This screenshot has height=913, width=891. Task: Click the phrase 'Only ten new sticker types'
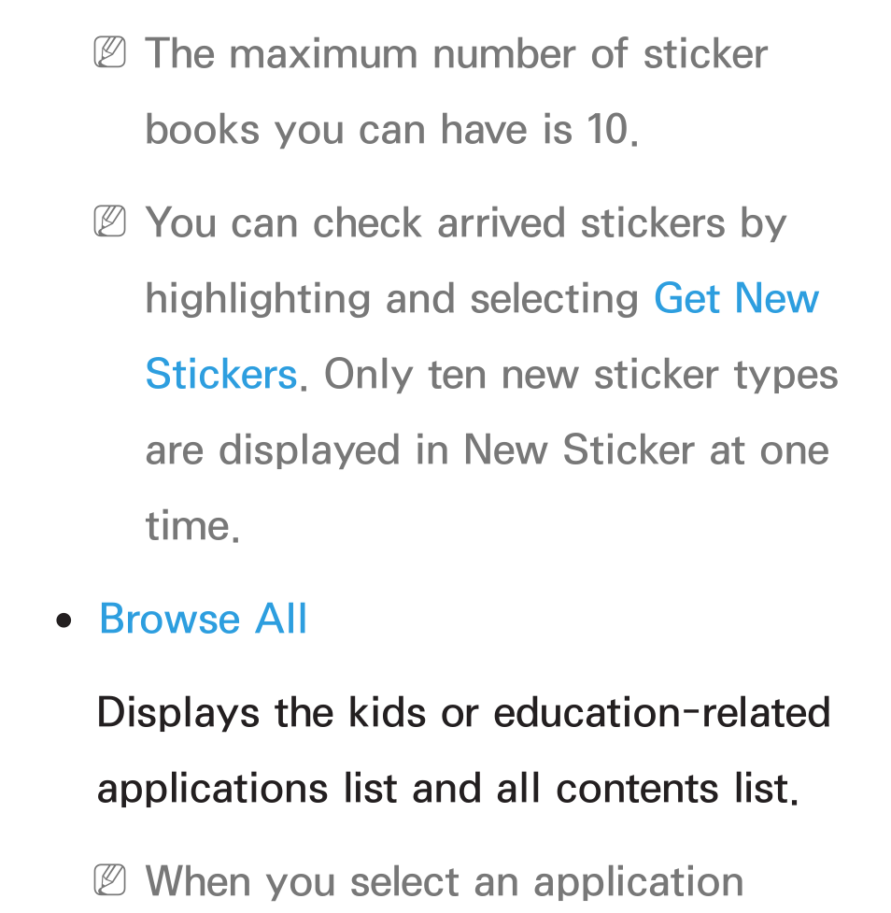tap(581, 375)
